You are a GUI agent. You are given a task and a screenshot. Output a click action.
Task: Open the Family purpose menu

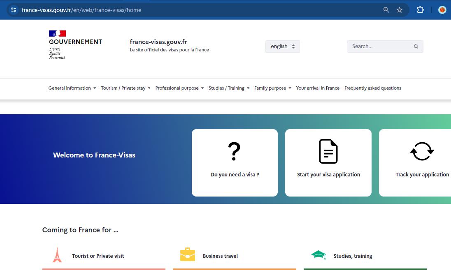272,88
